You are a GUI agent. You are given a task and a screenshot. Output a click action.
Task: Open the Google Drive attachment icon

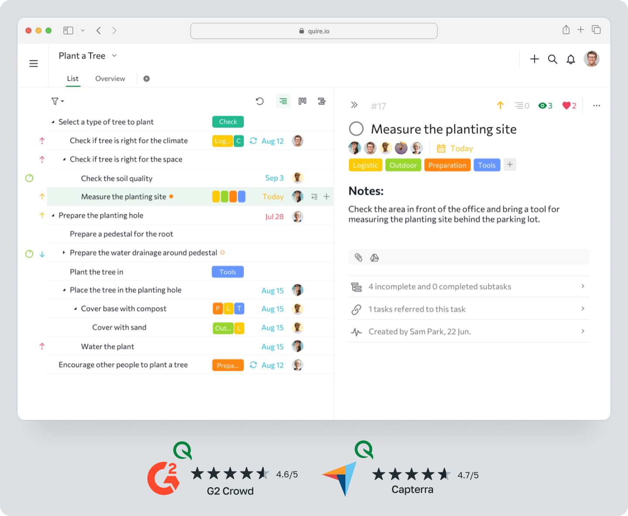375,258
